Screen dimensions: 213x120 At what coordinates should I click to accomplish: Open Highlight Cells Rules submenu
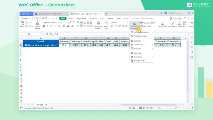point(142,32)
